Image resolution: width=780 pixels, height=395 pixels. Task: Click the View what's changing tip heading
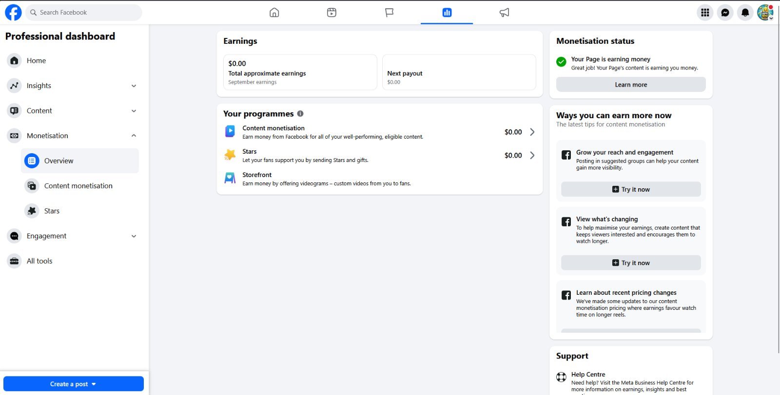tap(607, 219)
